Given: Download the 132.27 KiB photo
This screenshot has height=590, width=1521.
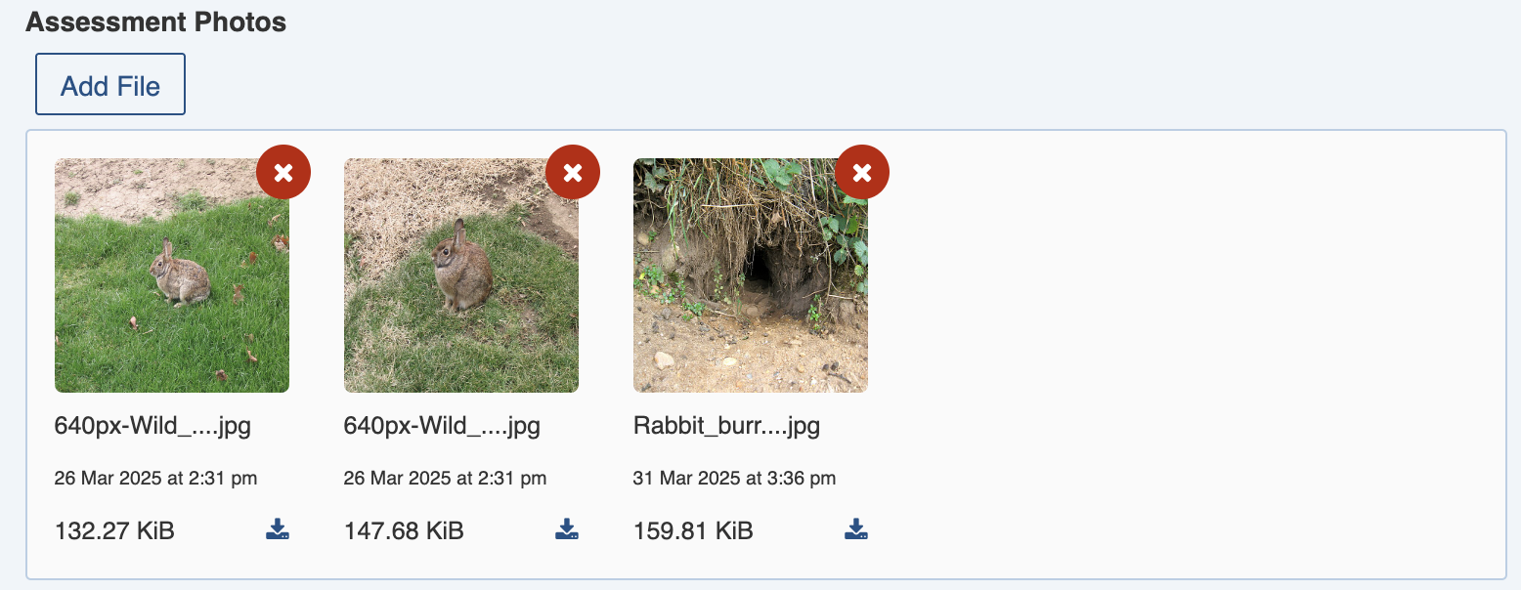Looking at the screenshot, I should tap(278, 530).
